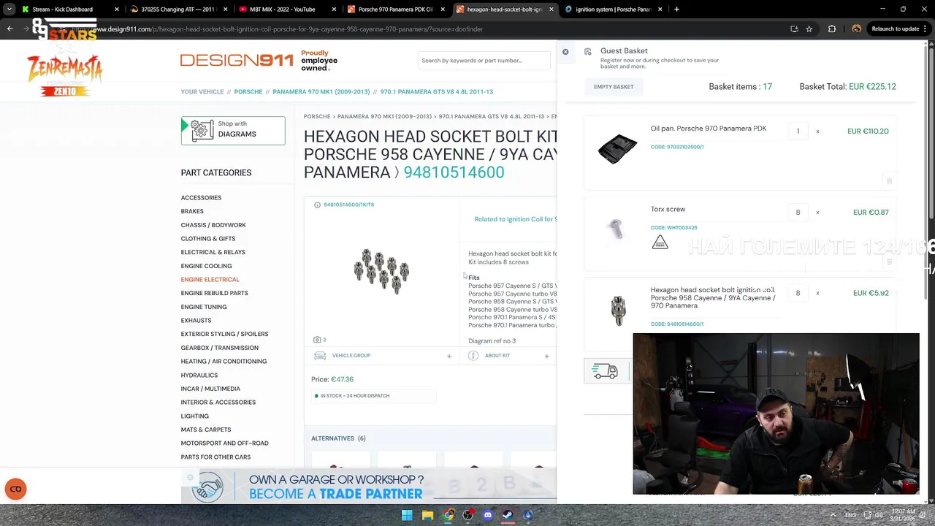
Task: Click the part number 94810514600 link in title
Action: pos(454,172)
